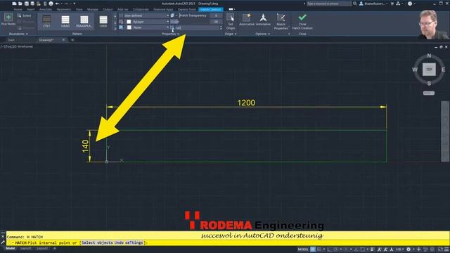
Task: Click the search keyword input box
Action: 329,4
